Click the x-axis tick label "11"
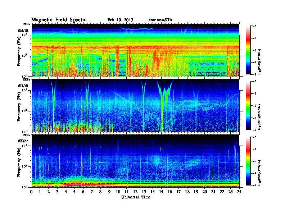Viewport: 285px width, 220px height. (x=127, y=192)
